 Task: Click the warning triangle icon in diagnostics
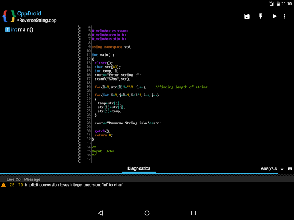[x=3, y=185]
